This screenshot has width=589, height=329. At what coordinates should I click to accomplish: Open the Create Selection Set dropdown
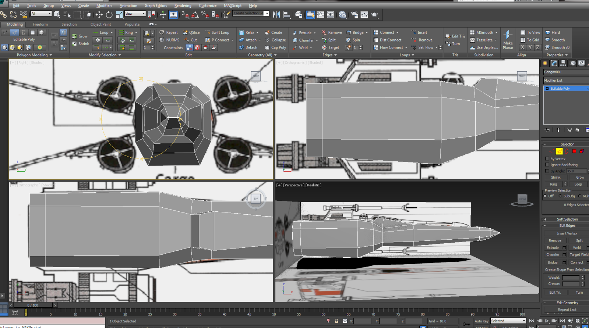tap(267, 13)
